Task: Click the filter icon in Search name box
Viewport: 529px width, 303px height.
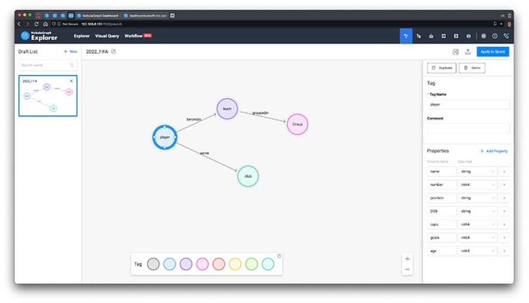Action: pyautogui.click(x=71, y=65)
